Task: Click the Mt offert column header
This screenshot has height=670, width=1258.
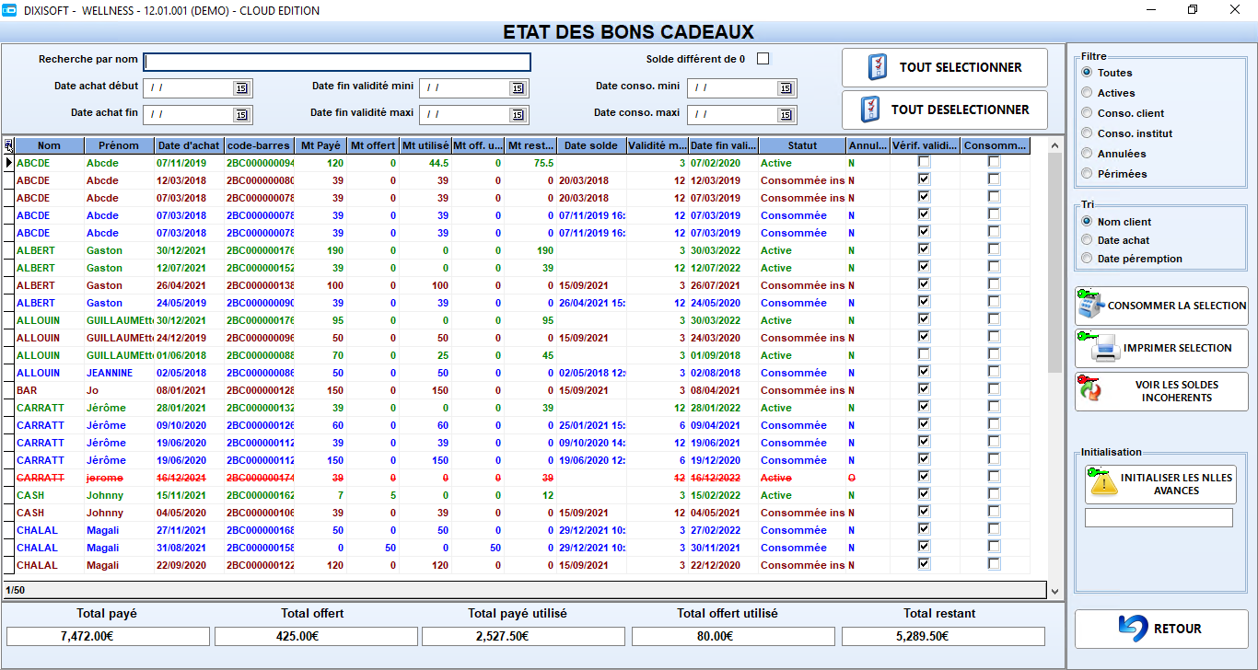Action: coord(373,145)
